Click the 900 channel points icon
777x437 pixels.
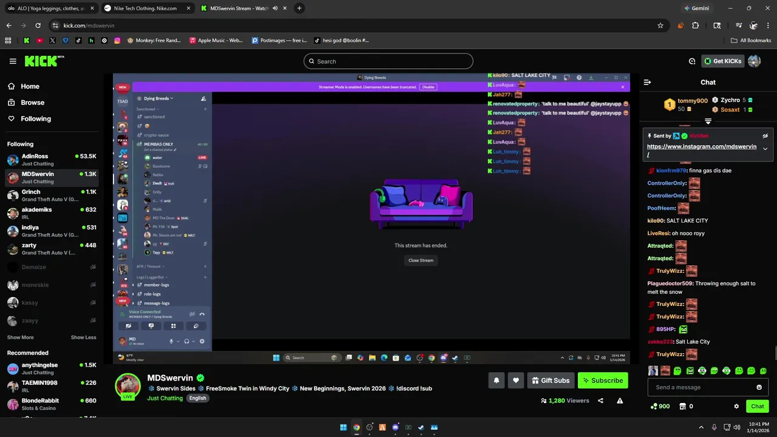[x=660, y=406]
